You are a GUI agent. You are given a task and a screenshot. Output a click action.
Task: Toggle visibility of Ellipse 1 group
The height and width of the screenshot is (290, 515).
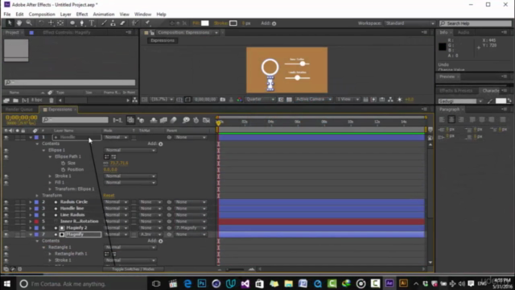click(x=6, y=151)
